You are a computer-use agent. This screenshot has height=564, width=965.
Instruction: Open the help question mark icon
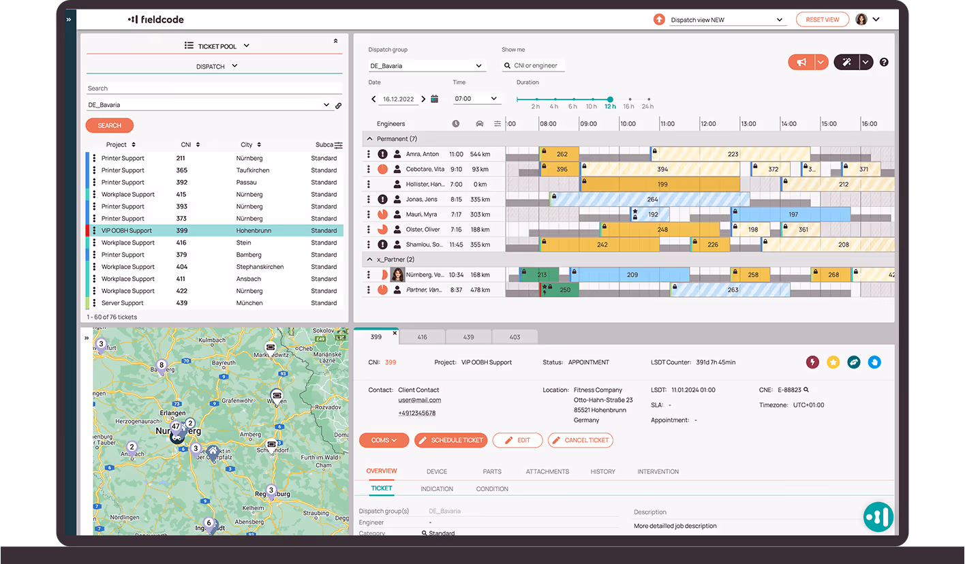(x=884, y=62)
